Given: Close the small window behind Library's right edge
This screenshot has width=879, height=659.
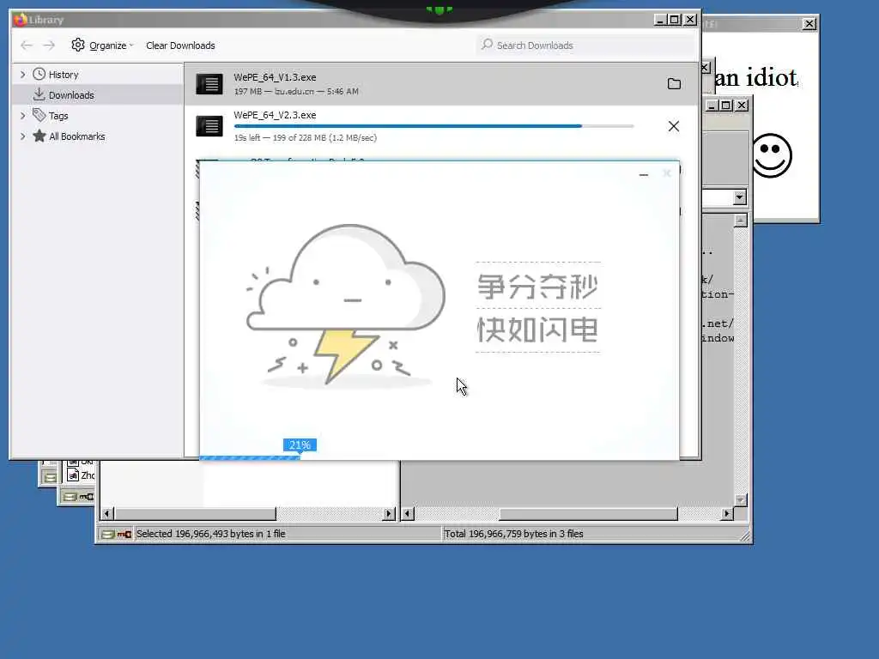Looking at the screenshot, I should click(706, 68).
